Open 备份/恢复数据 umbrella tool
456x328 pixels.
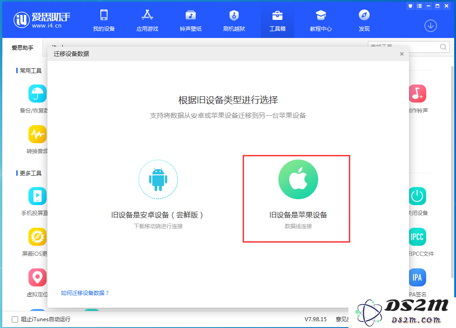point(37,94)
